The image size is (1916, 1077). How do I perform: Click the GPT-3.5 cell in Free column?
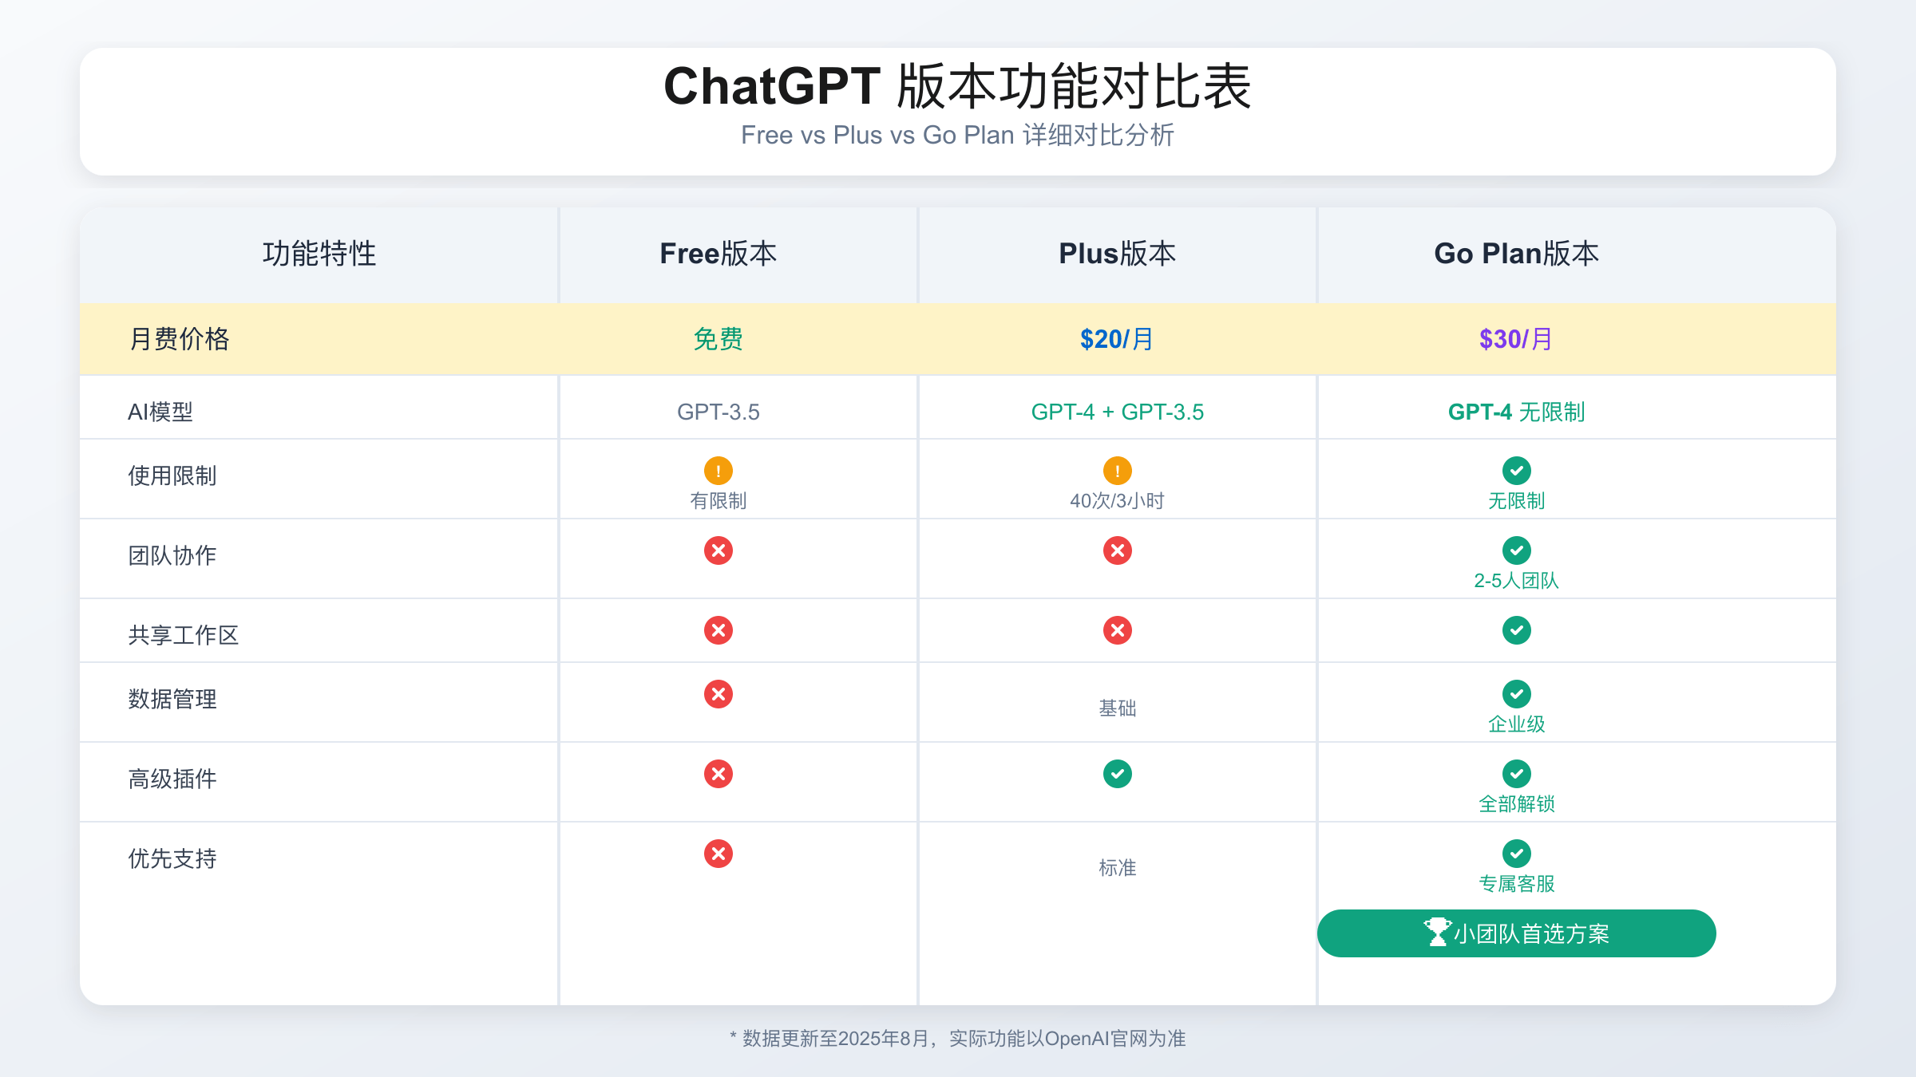pos(718,412)
